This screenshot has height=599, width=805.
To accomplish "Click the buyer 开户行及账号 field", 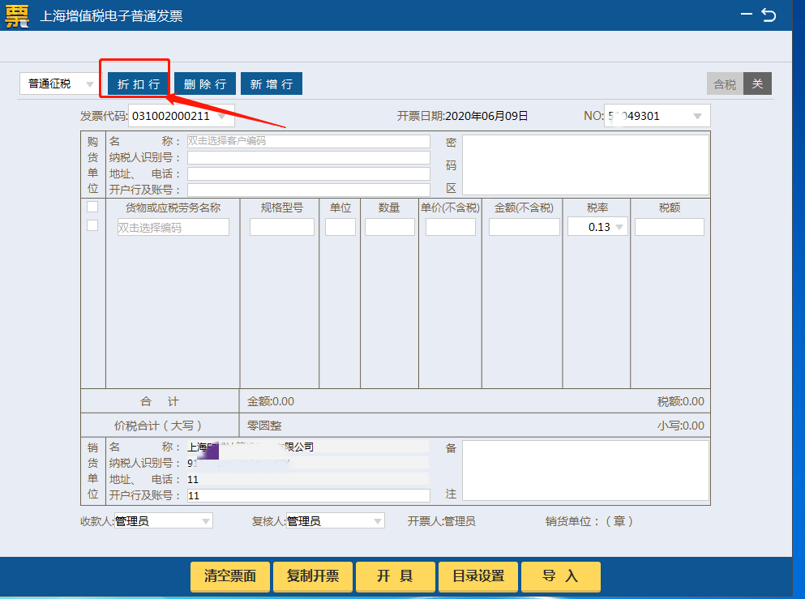I will [309, 190].
